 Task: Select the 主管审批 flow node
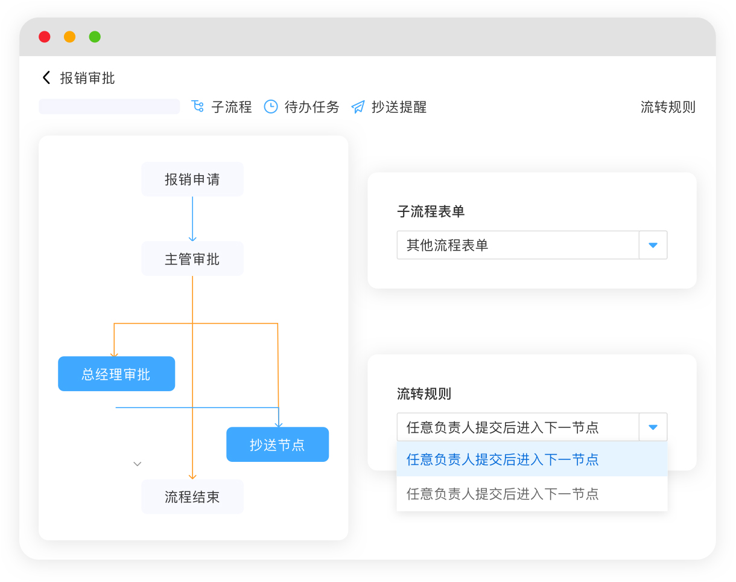192,259
